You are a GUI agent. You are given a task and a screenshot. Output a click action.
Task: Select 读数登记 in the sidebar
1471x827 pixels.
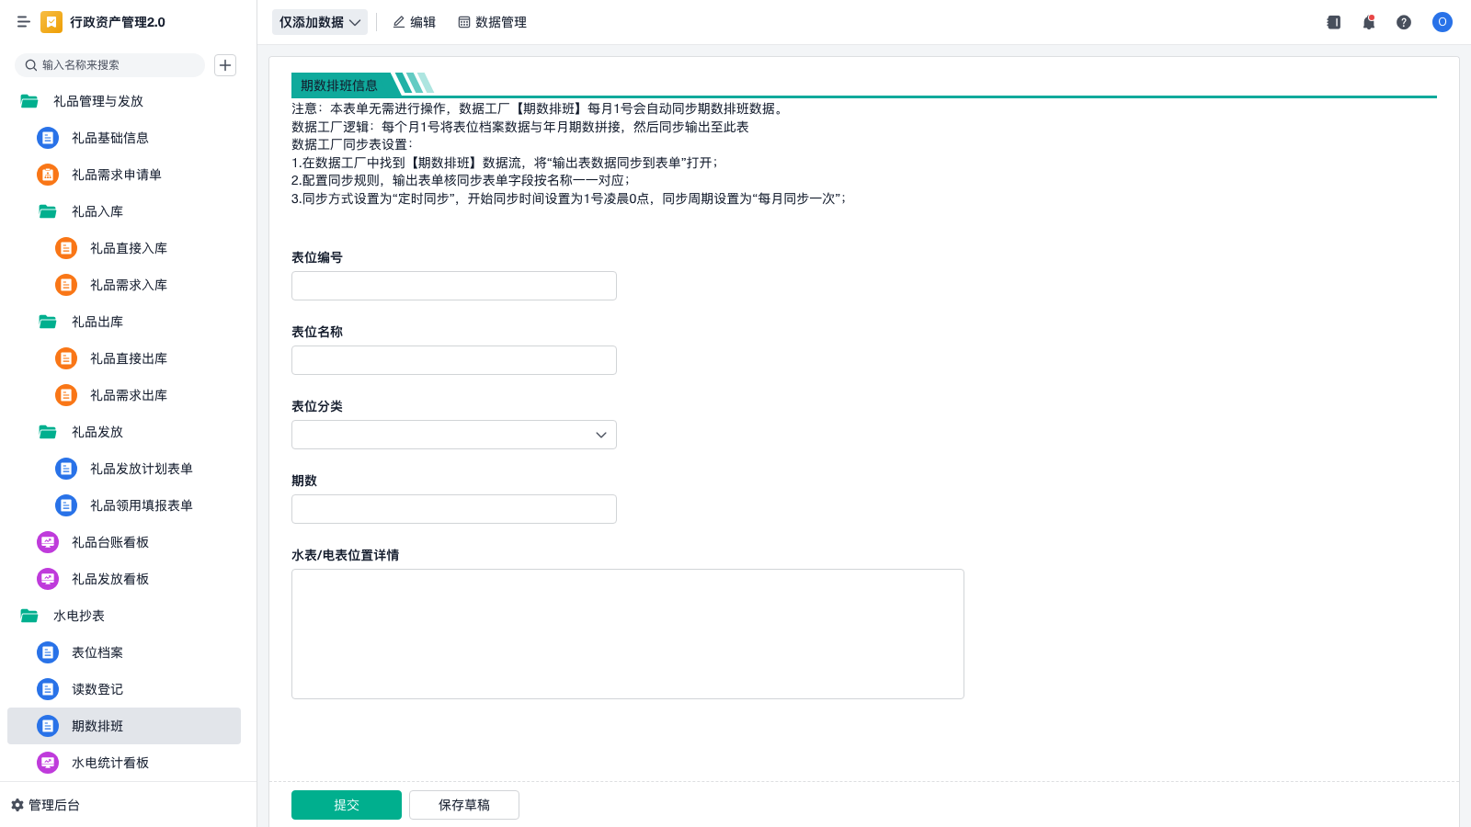(97, 689)
